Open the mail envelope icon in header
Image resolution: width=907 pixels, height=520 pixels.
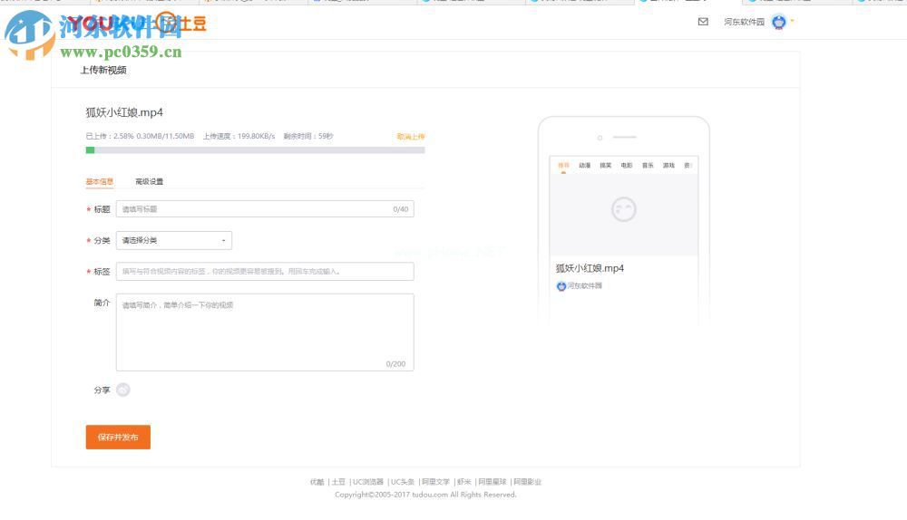(x=703, y=22)
